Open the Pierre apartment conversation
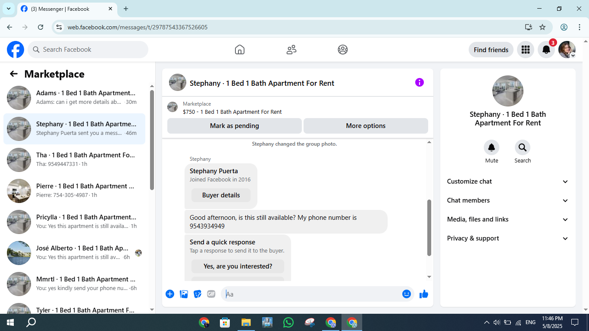 pos(74,191)
